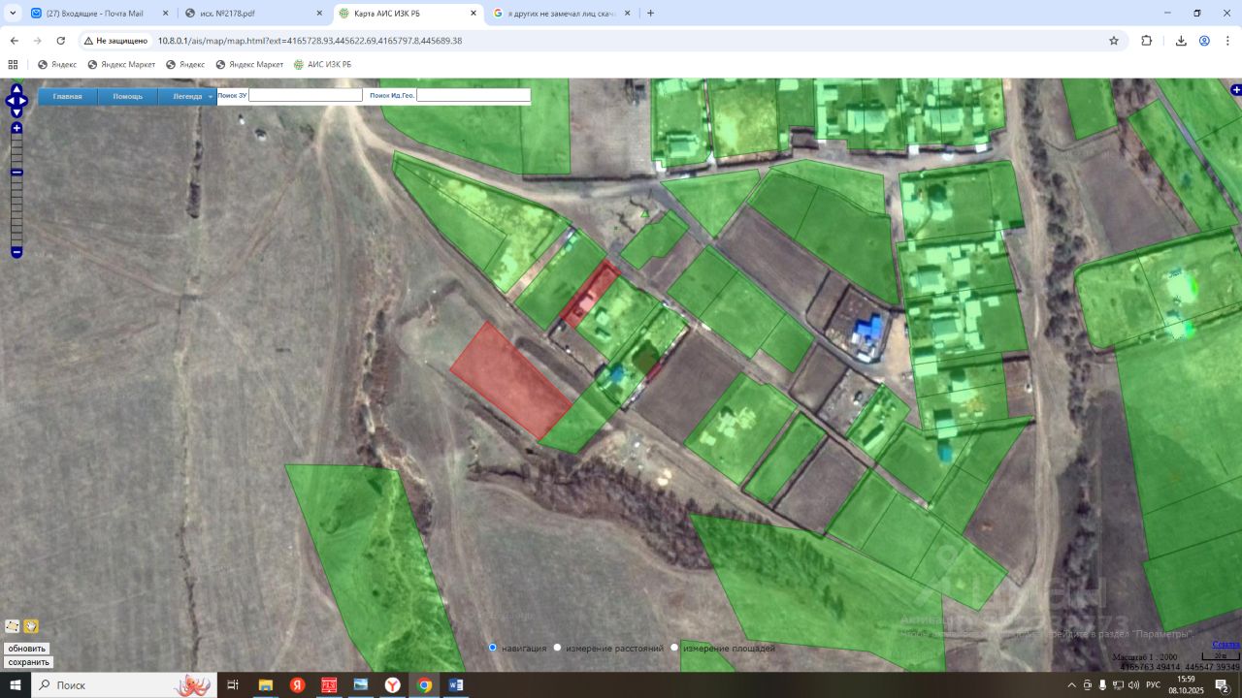1242x698 pixels.
Task: Go back to the previous page
Action: point(15,41)
